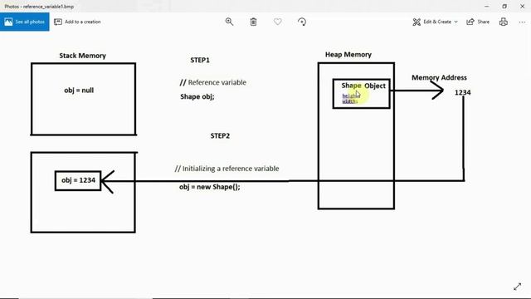Click the 'obj = null' text

coord(79,91)
